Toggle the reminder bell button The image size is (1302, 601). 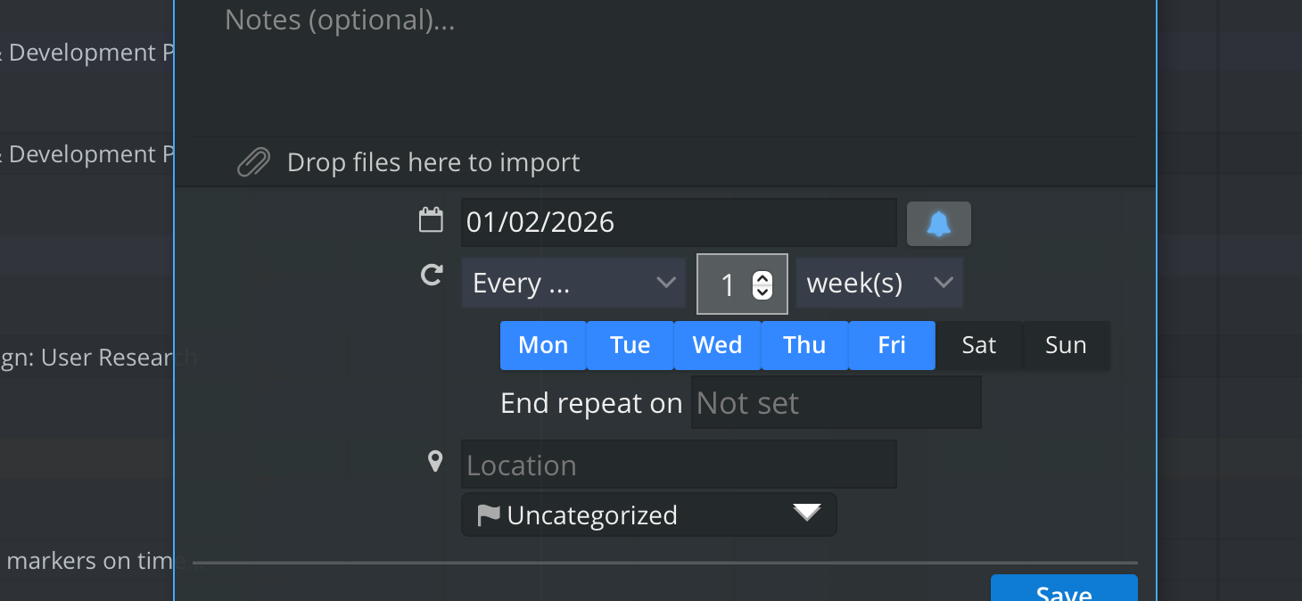(x=938, y=223)
